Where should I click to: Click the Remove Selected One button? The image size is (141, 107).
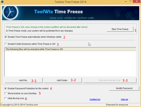tap(110, 80)
